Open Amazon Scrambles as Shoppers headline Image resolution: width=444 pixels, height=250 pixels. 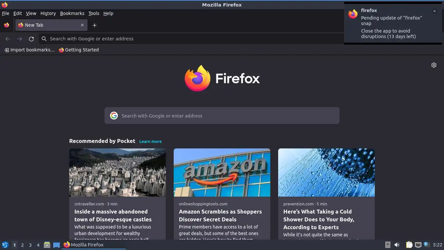click(x=220, y=215)
